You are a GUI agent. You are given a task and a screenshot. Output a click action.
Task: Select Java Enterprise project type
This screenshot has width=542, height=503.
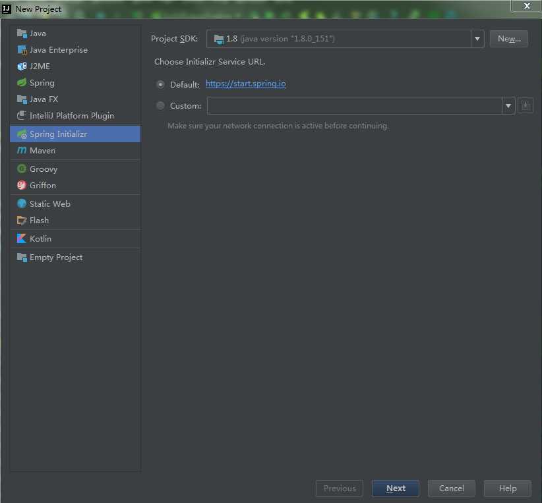click(x=59, y=50)
